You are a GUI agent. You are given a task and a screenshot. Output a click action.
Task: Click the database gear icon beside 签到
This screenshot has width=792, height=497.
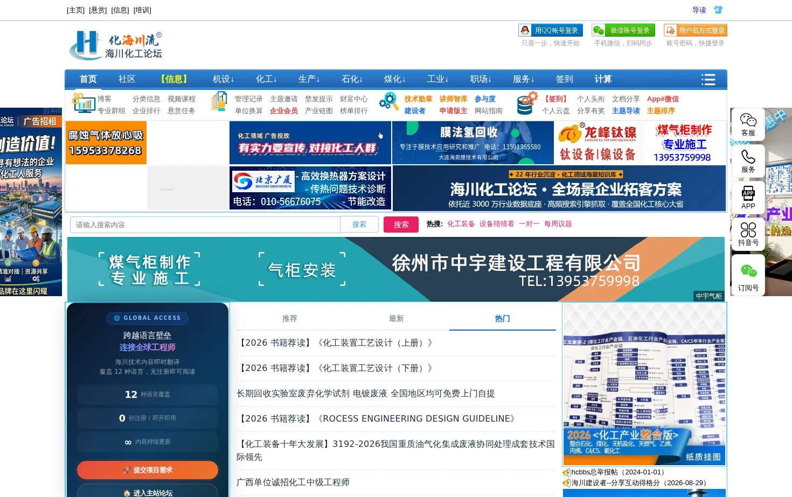click(527, 103)
